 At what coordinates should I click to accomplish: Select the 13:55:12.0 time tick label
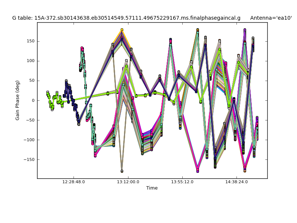point(182,182)
